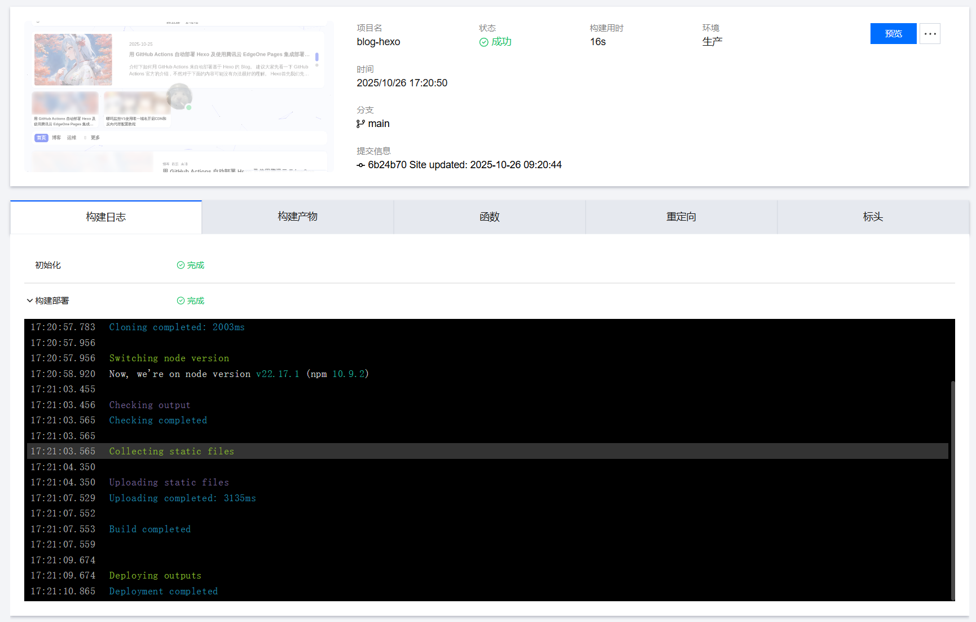
Task: Click the 'Deployment completed' log line
Action: 163,592
